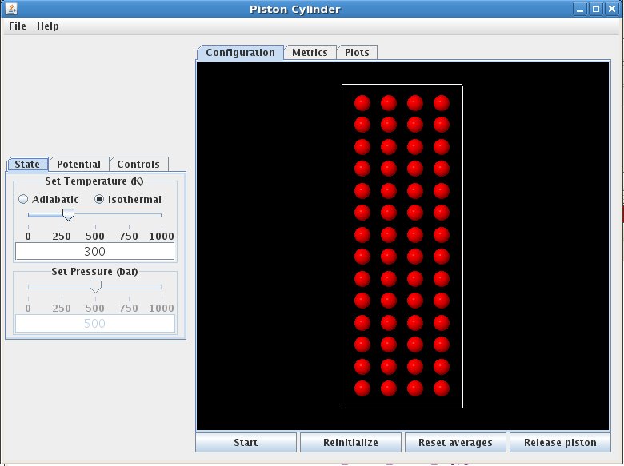
Task: Open the Help menu
Action: (x=48, y=26)
